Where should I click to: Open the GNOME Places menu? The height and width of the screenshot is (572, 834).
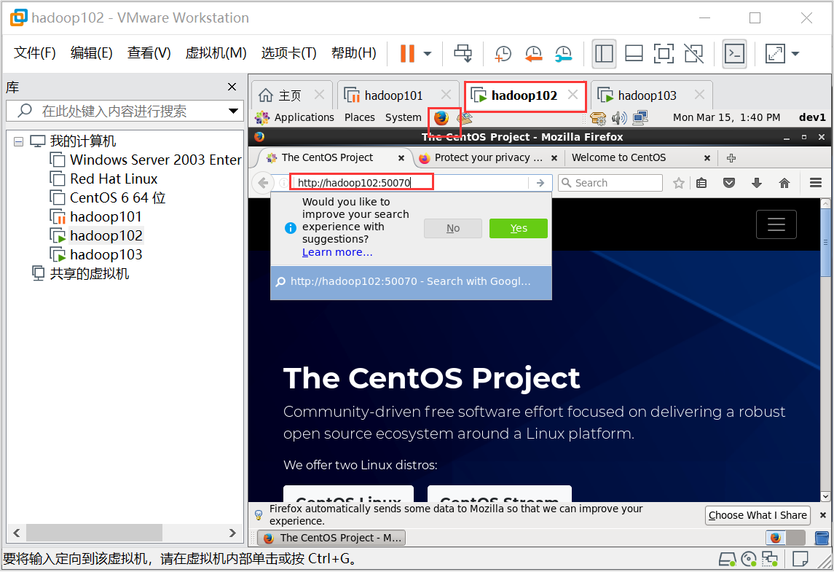tap(360, 117)
